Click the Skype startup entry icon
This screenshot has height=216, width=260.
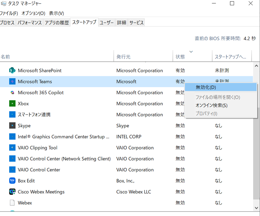[12, 126]
